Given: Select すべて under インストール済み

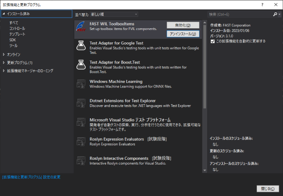Looking at the screenshot, I should (14, 23).
